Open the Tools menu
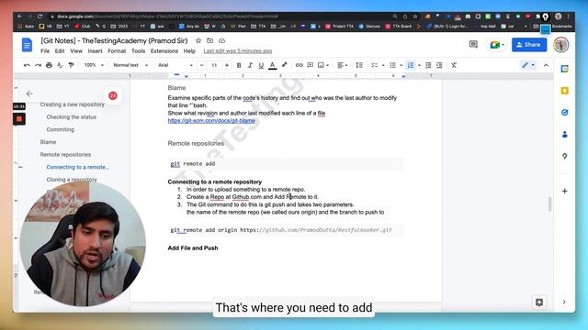Screen dimensions: 588x330 click(138, 51)
